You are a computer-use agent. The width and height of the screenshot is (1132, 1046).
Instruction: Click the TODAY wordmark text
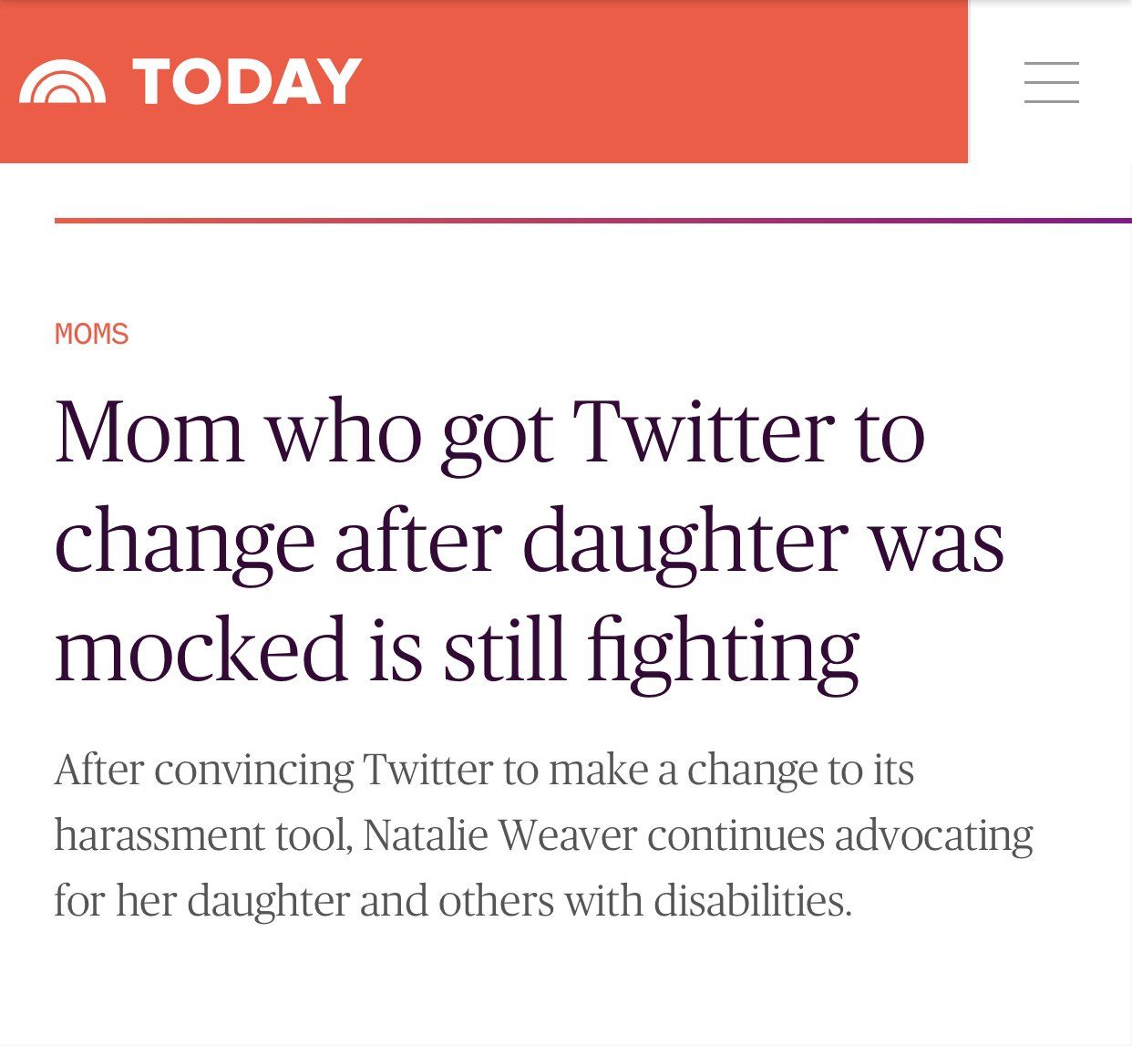pos(247,82)
